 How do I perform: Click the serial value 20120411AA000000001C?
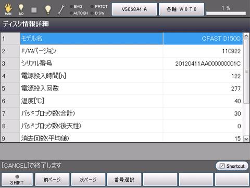208,64
